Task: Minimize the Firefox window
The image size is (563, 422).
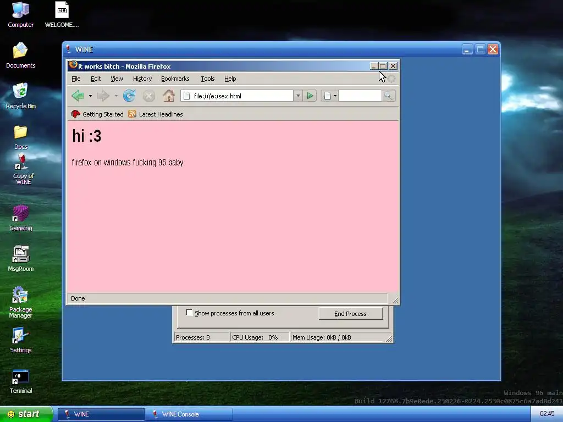Action: [373, 66]
